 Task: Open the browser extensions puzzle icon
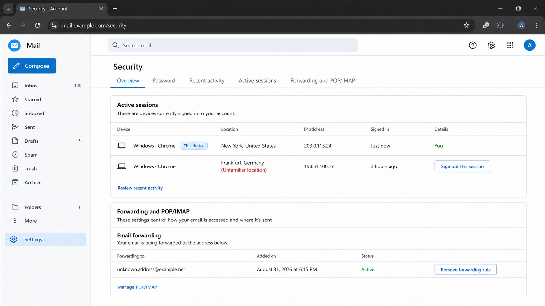pyautogui.click(x=500, y=25)
